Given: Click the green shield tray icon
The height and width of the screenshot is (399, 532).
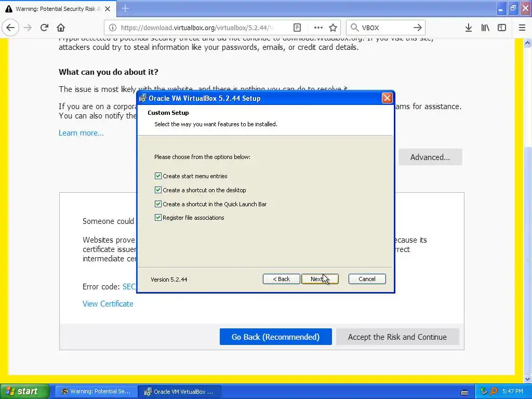Looking at the screenshot, I should point(484,391).
